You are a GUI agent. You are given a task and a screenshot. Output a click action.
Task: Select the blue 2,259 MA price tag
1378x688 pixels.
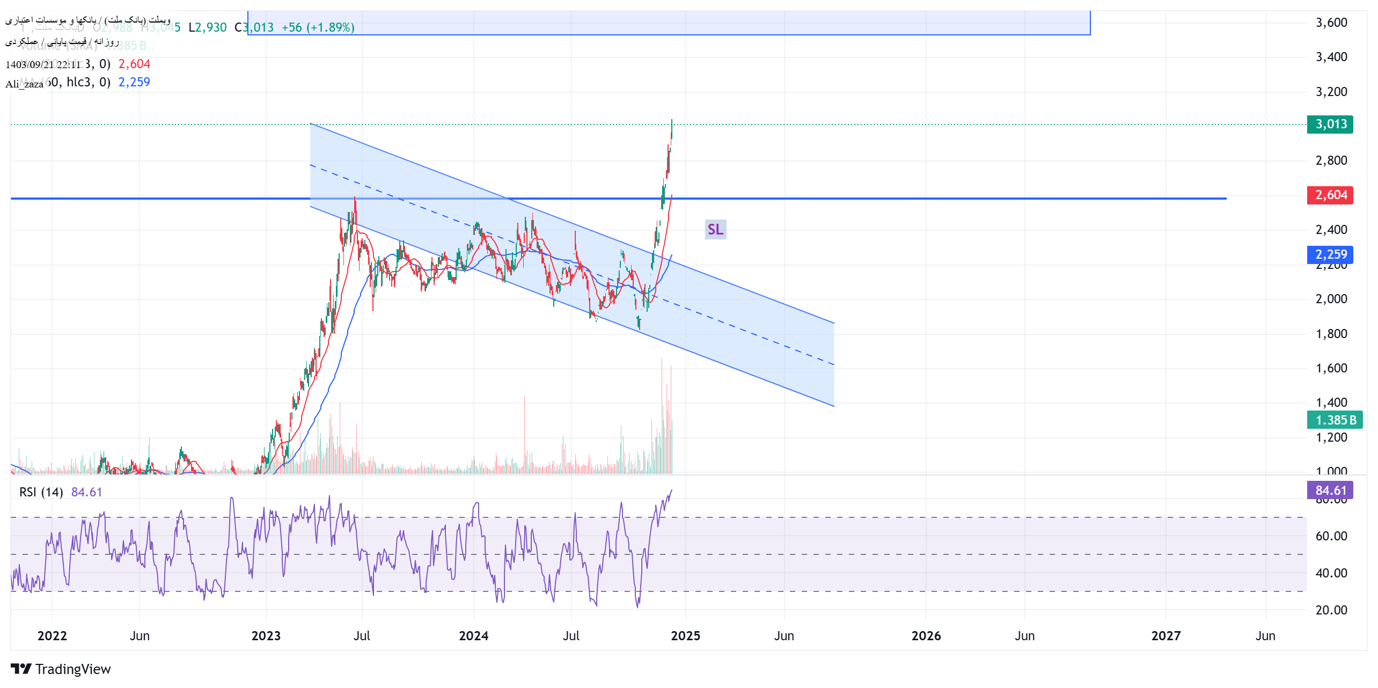1330,254
